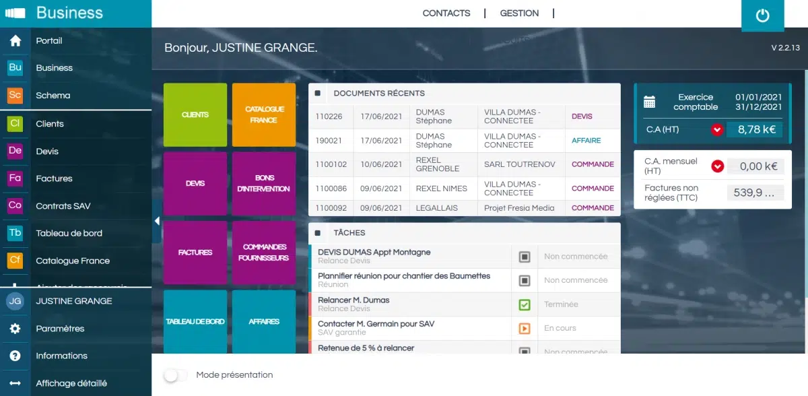Screen dimensions: 808x396
Task: Click the Factures 'Fa' sidebar icon
Action: (x=15, y=178)
